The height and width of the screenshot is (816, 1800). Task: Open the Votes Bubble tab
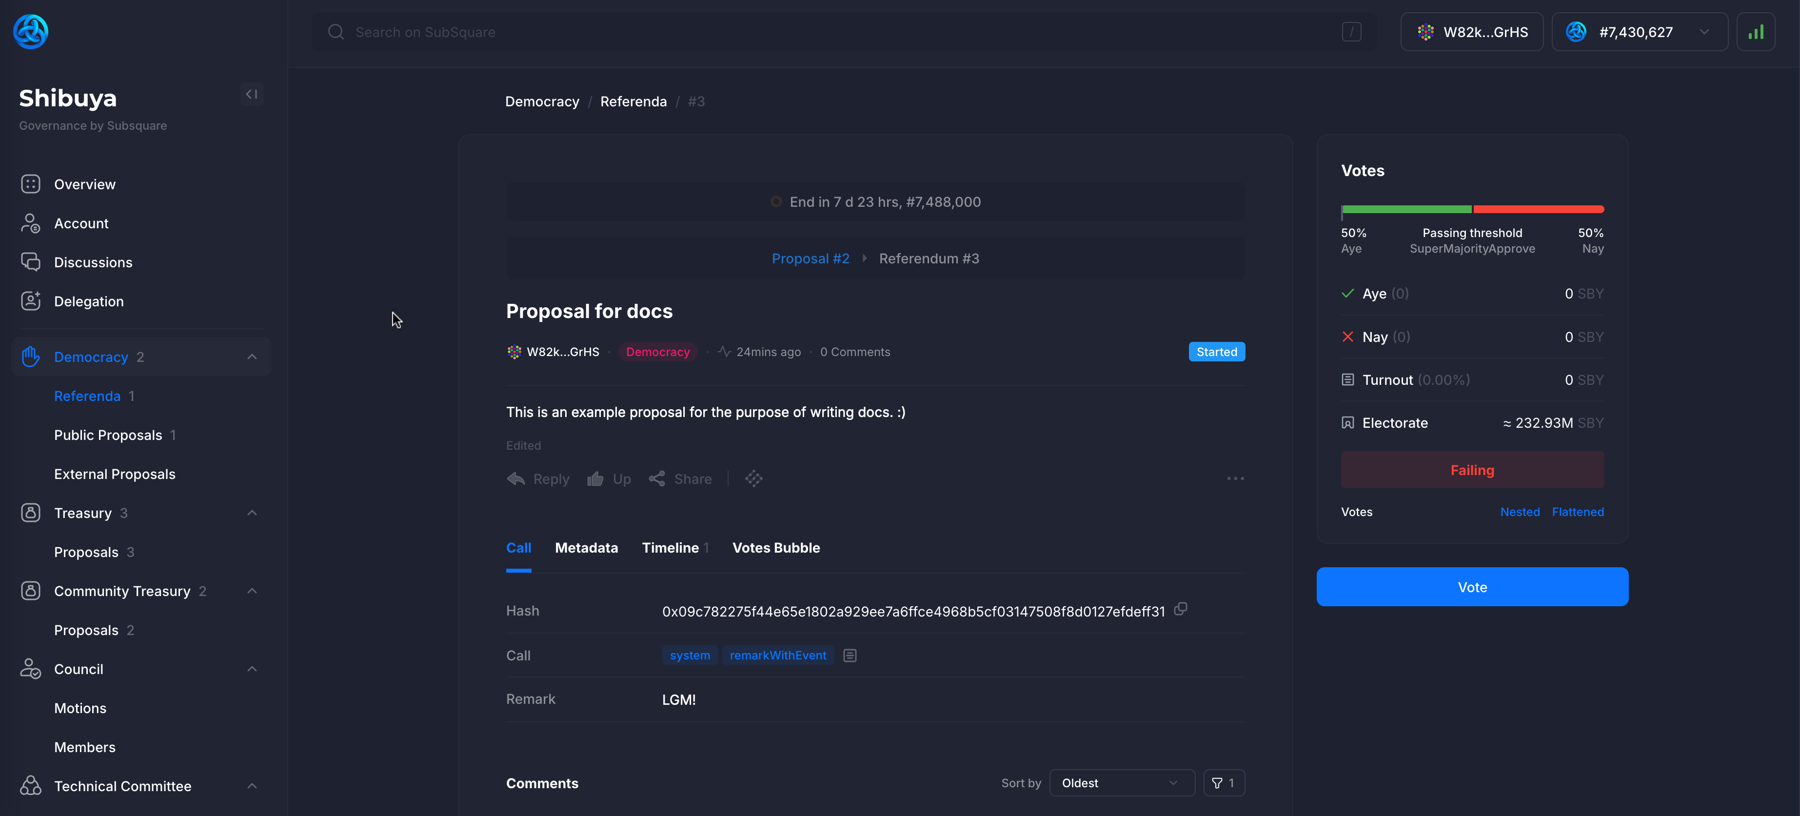[x=775, y=548]
